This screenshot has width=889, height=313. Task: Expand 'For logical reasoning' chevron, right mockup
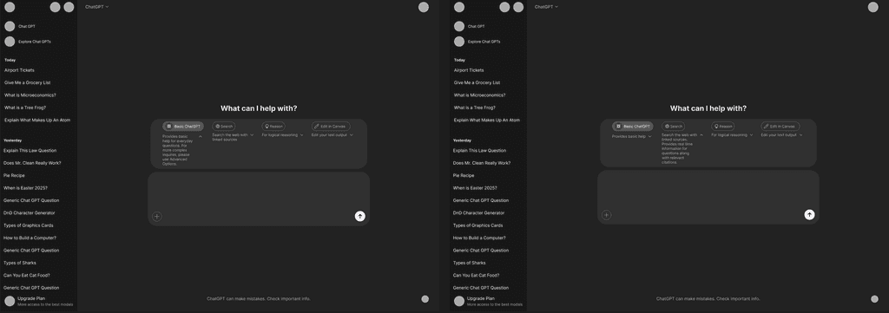tap(751, 135)
